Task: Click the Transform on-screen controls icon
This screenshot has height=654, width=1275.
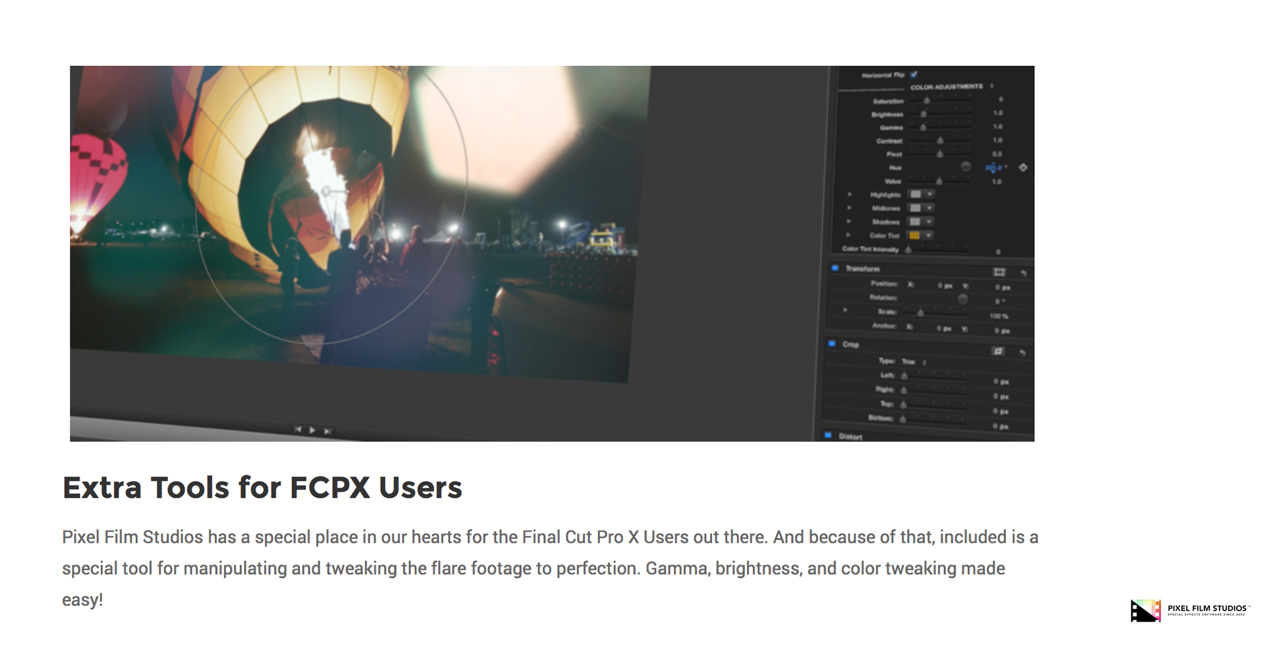Action: [x=999, y=272]
